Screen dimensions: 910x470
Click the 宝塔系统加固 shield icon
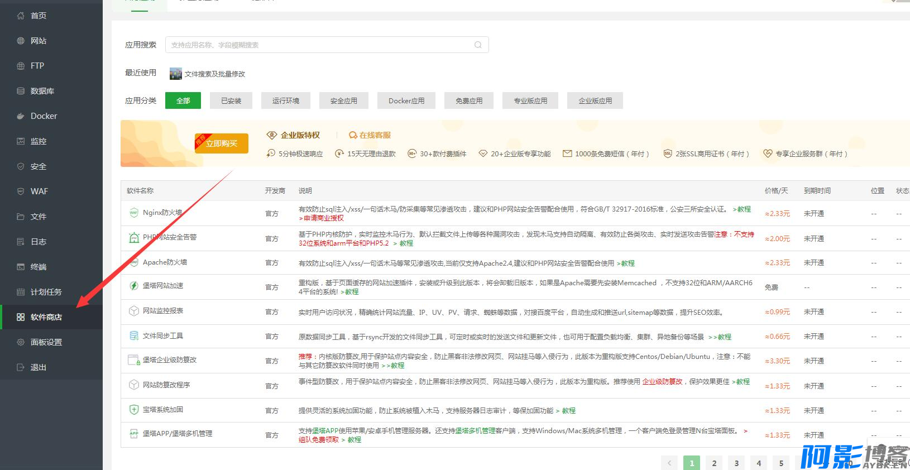tap(134, 410)
